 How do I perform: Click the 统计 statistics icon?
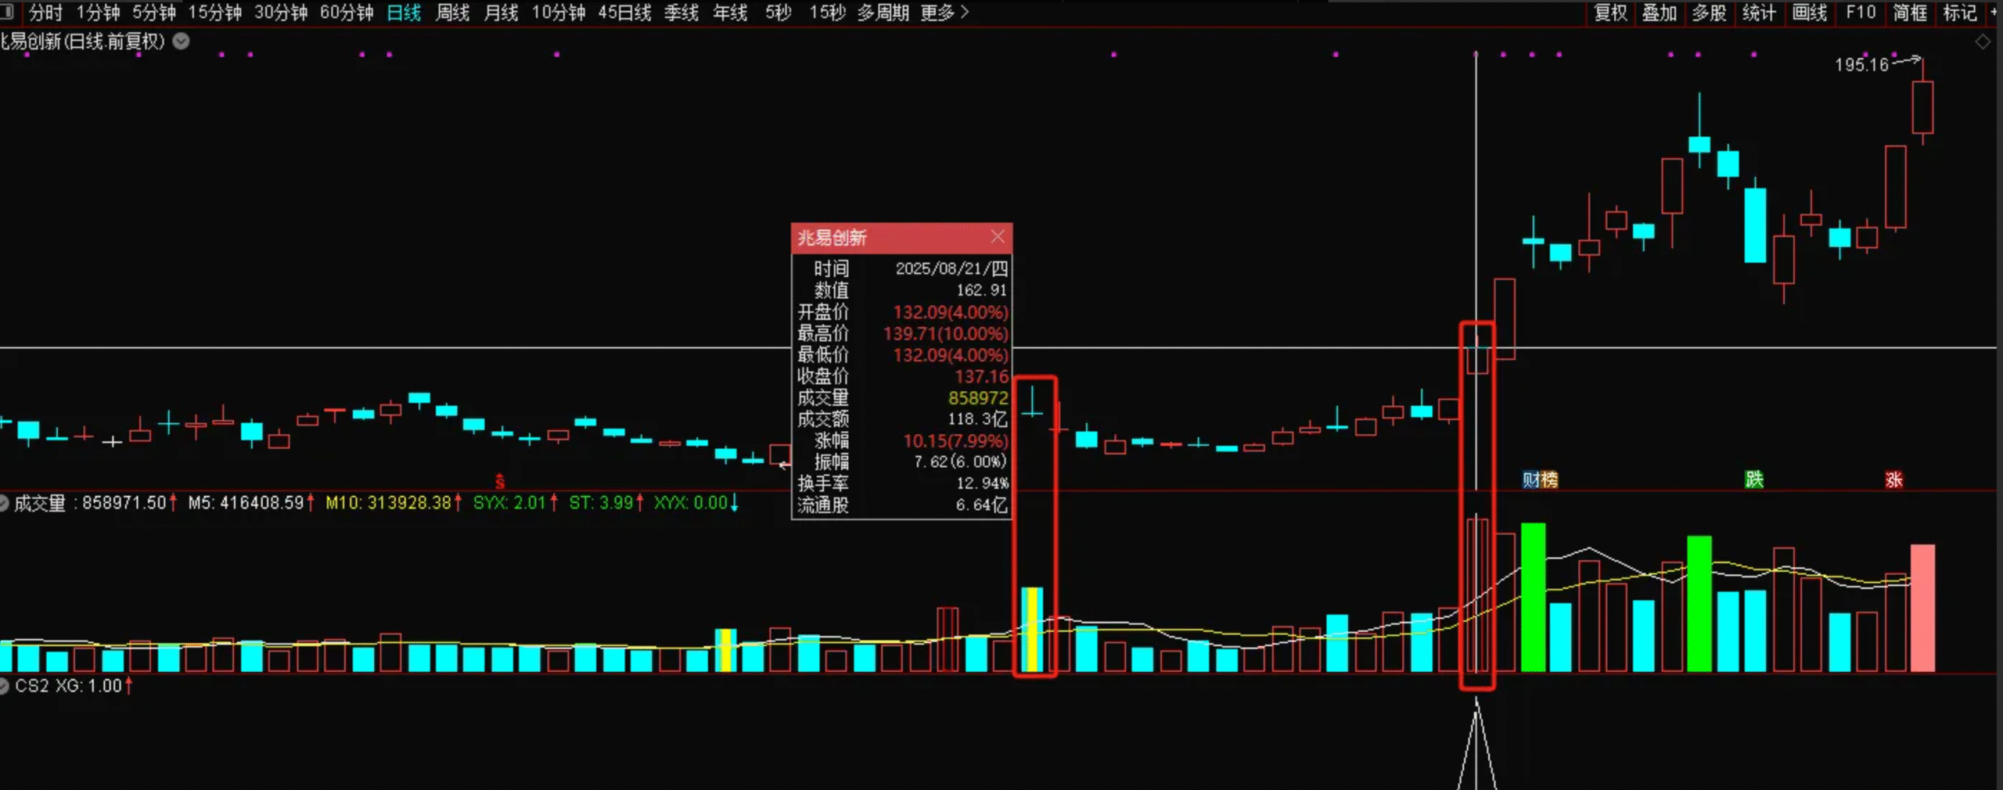[x=1760, y=13]
